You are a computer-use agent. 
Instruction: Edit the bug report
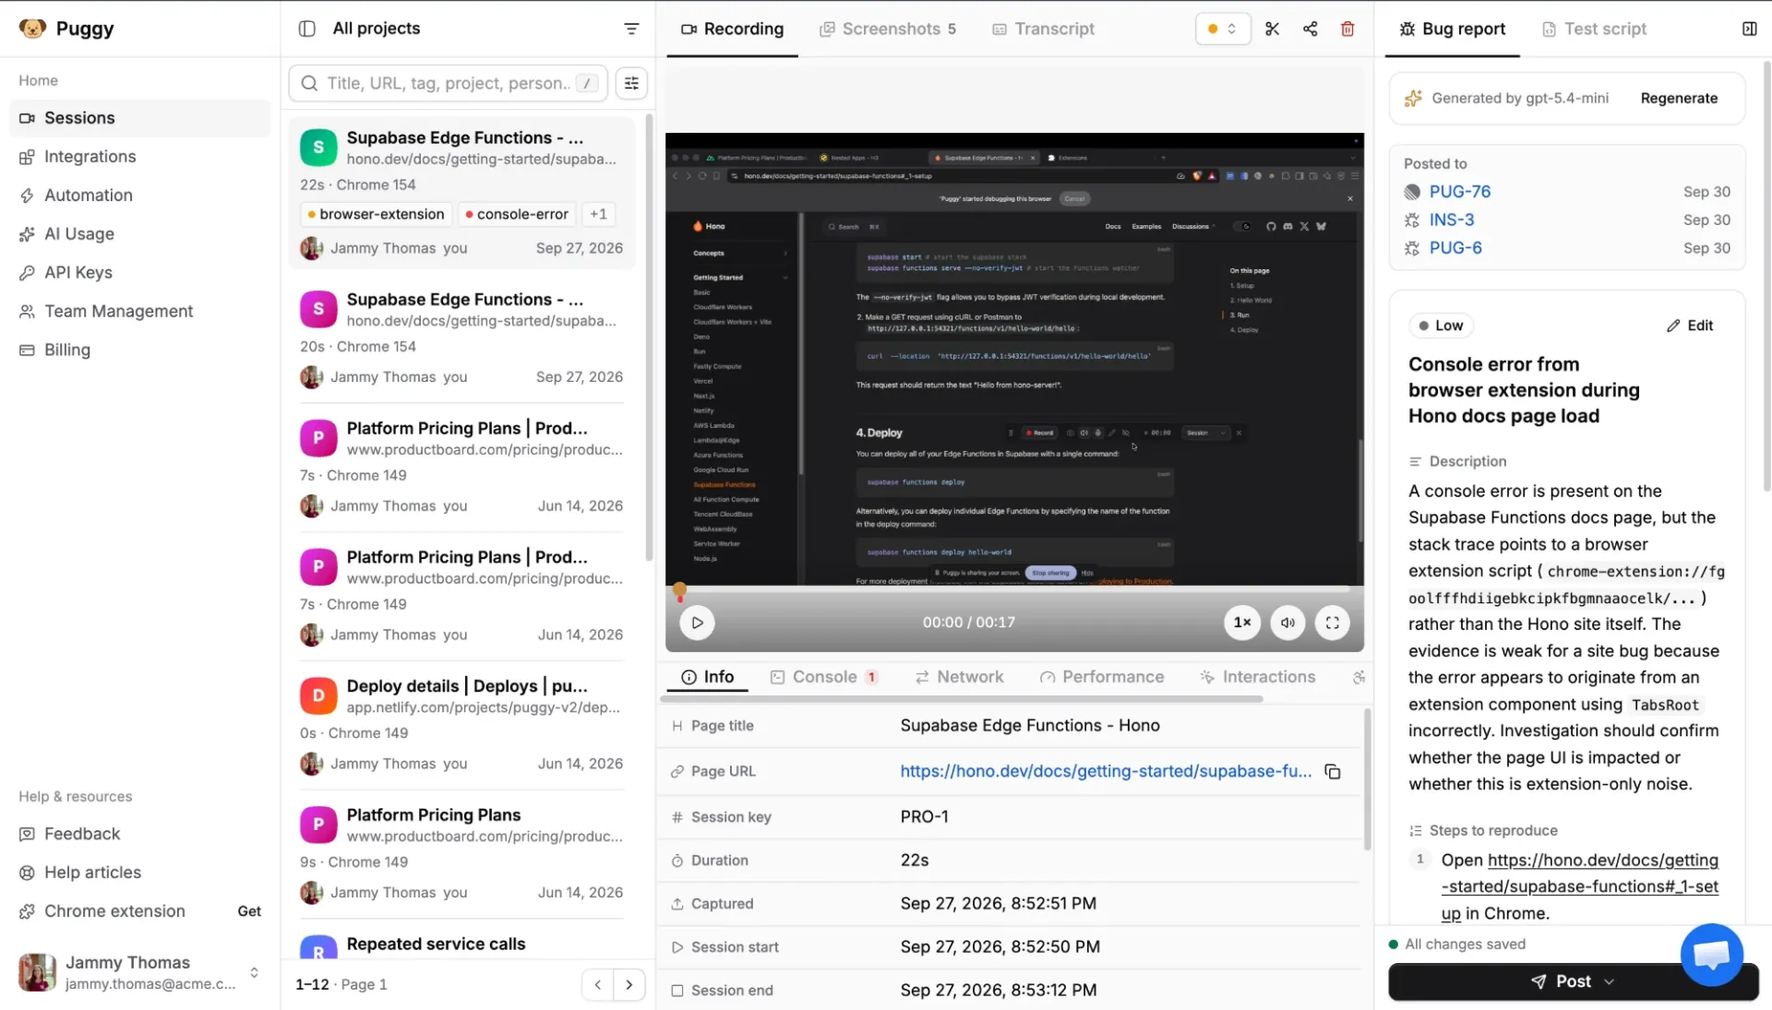1690,326
